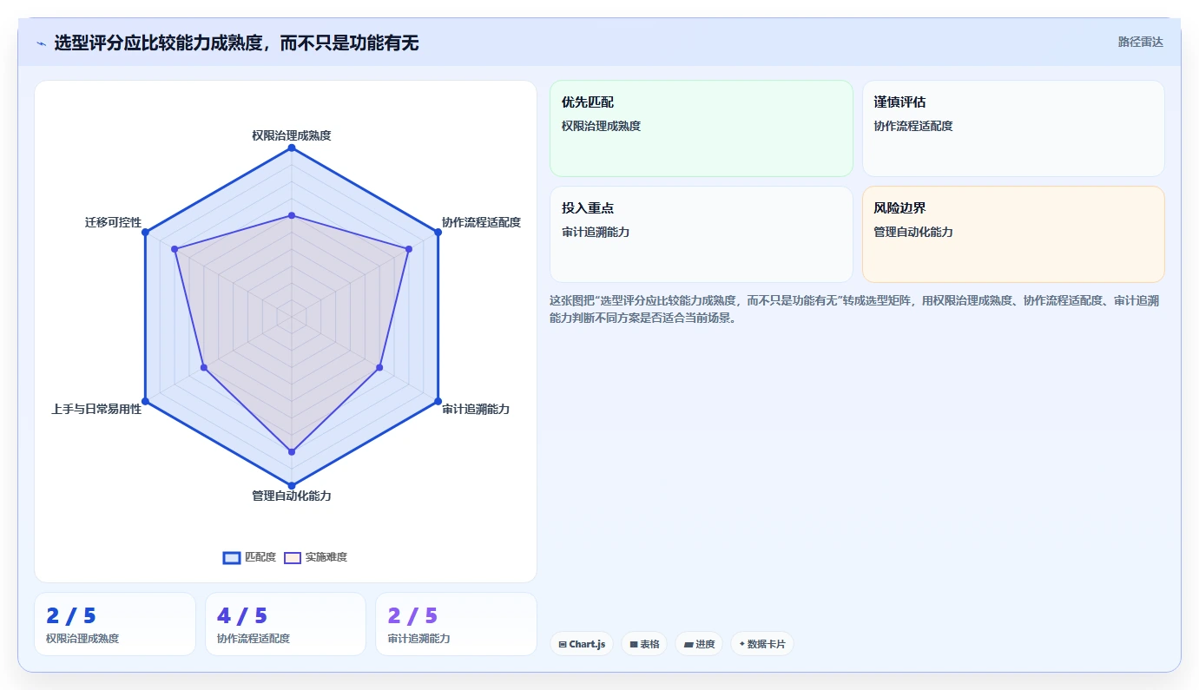The height and width of the screenshot is (690, 1199).
Task: Click the 路径雷达 label in the header
Action: tap(1140, 42)
